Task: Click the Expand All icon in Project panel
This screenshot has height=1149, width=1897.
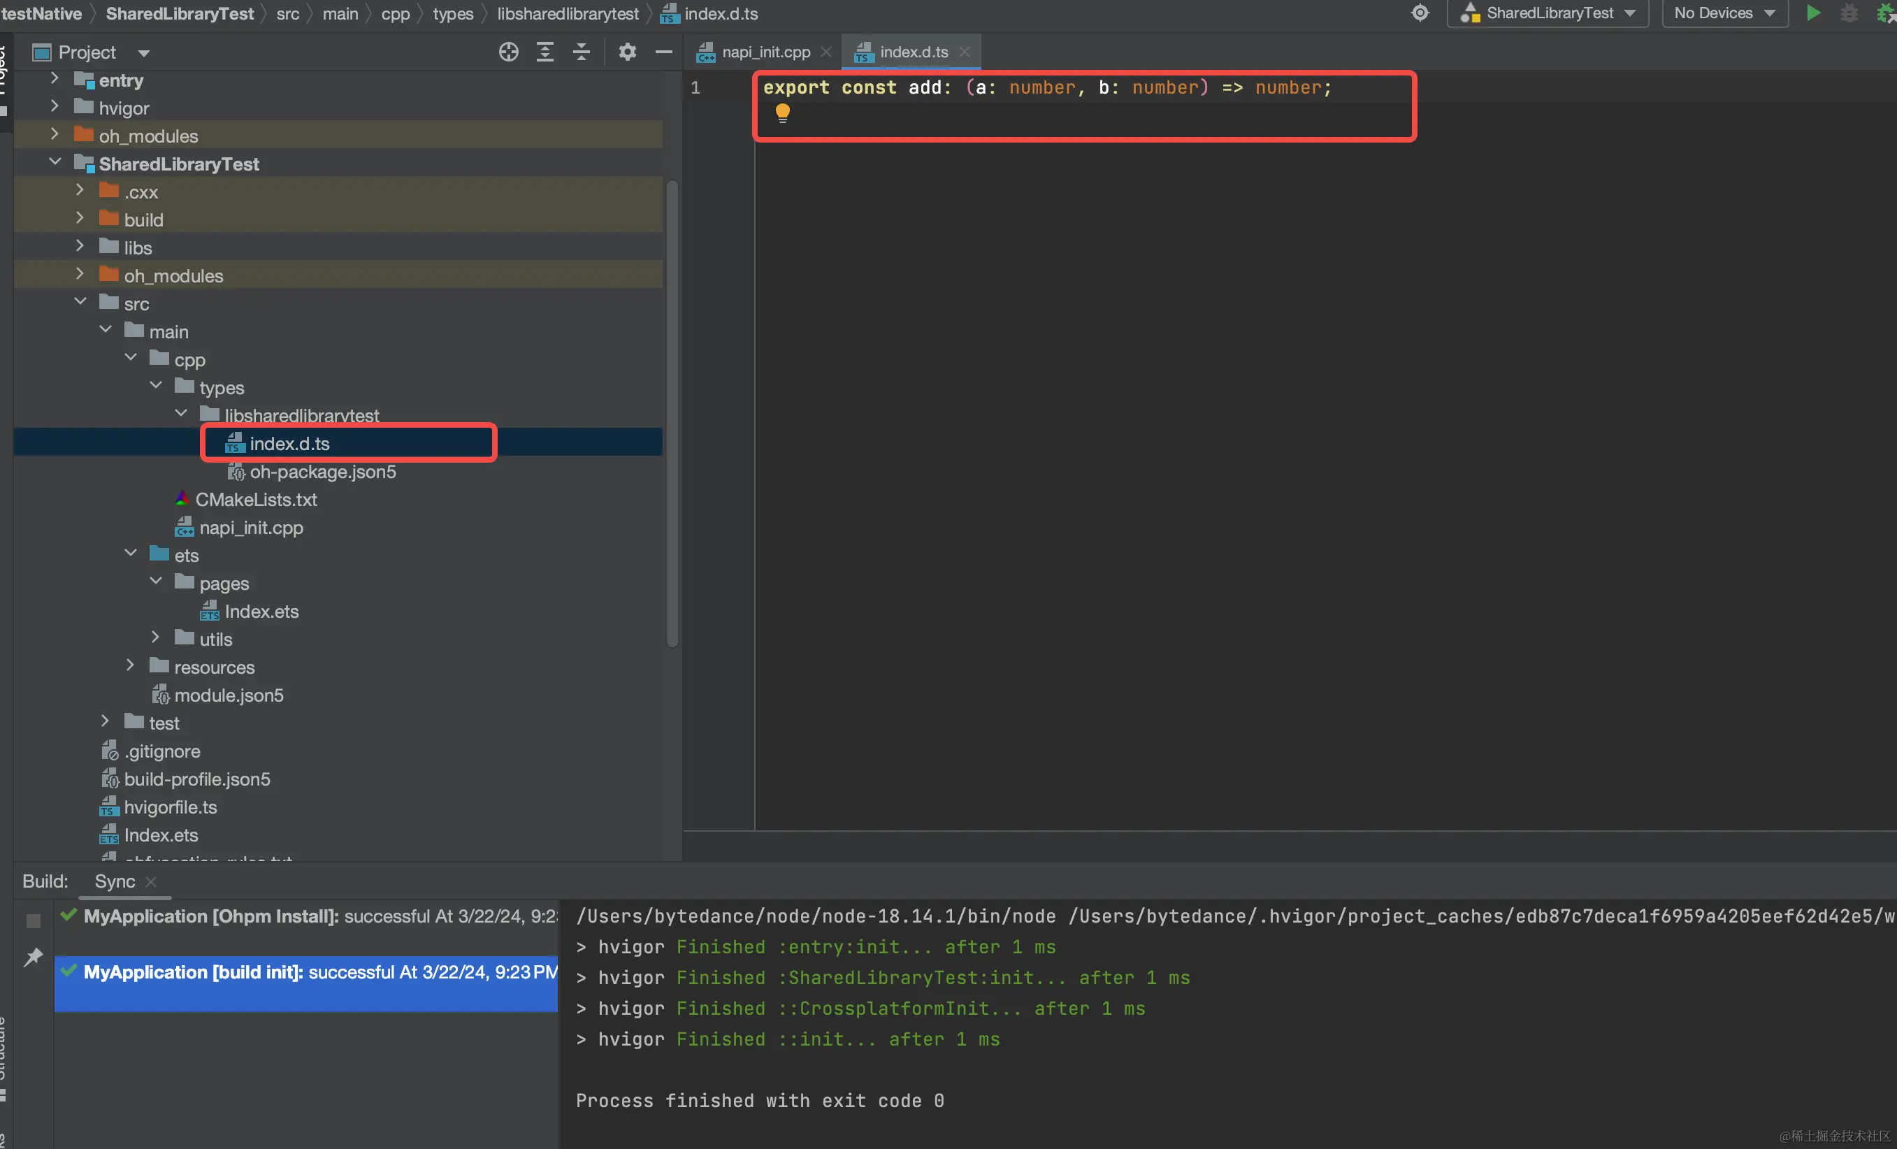Action: pos(544,52)
